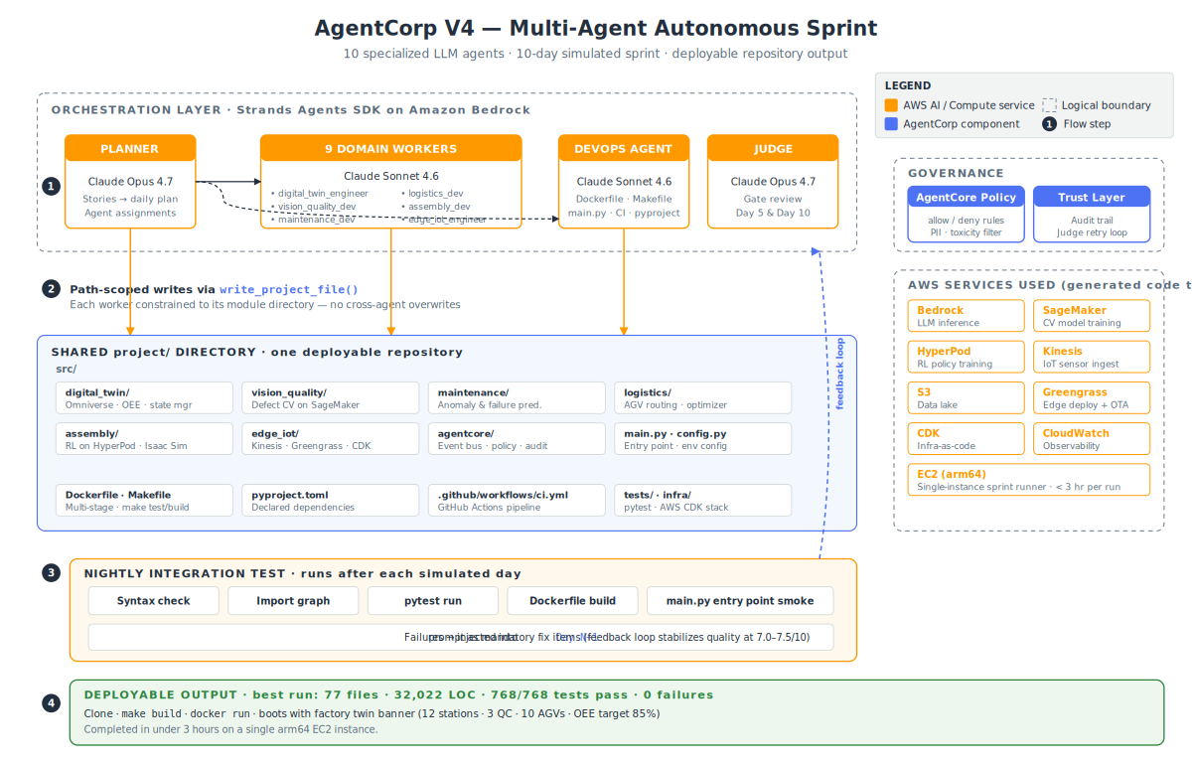Click the JUDGE header

point(773,149)
